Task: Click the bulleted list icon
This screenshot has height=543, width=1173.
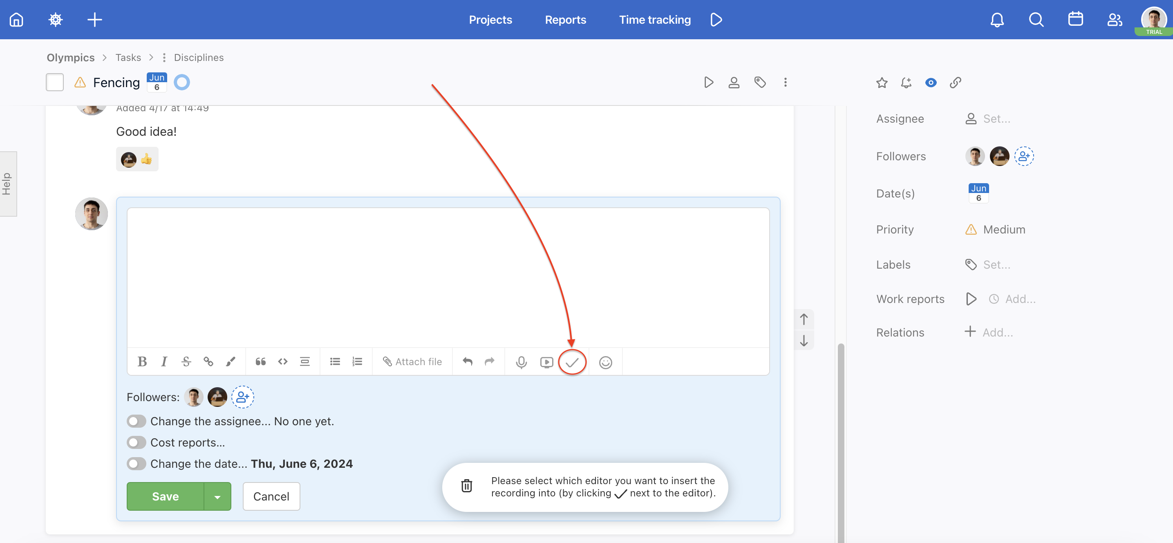Action: 334,361
